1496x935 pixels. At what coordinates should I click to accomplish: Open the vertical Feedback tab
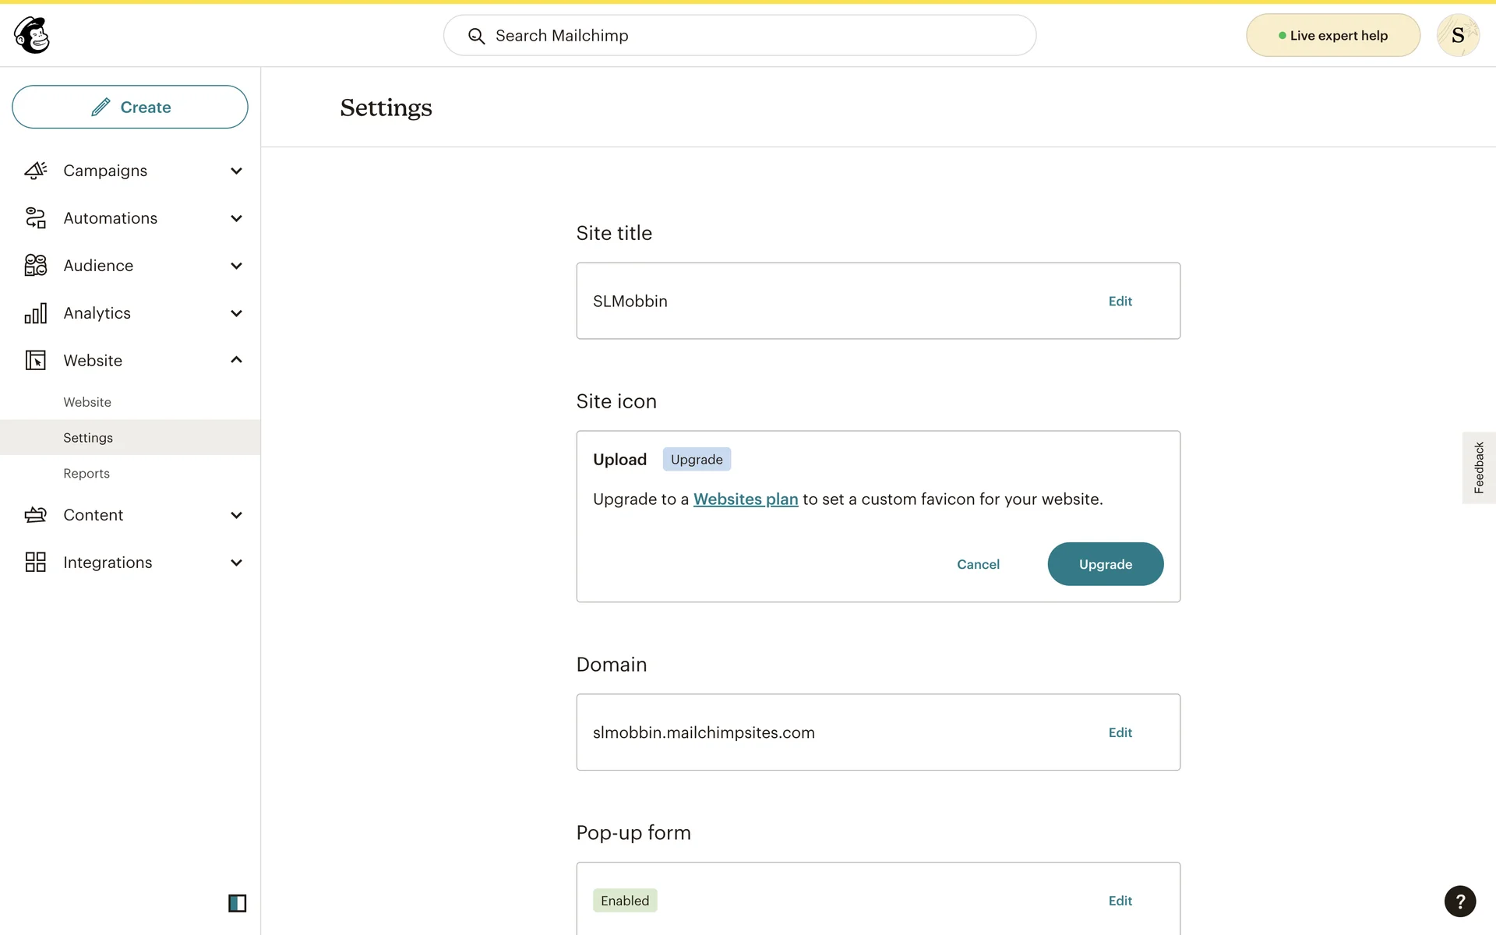tap(1478, 467)
